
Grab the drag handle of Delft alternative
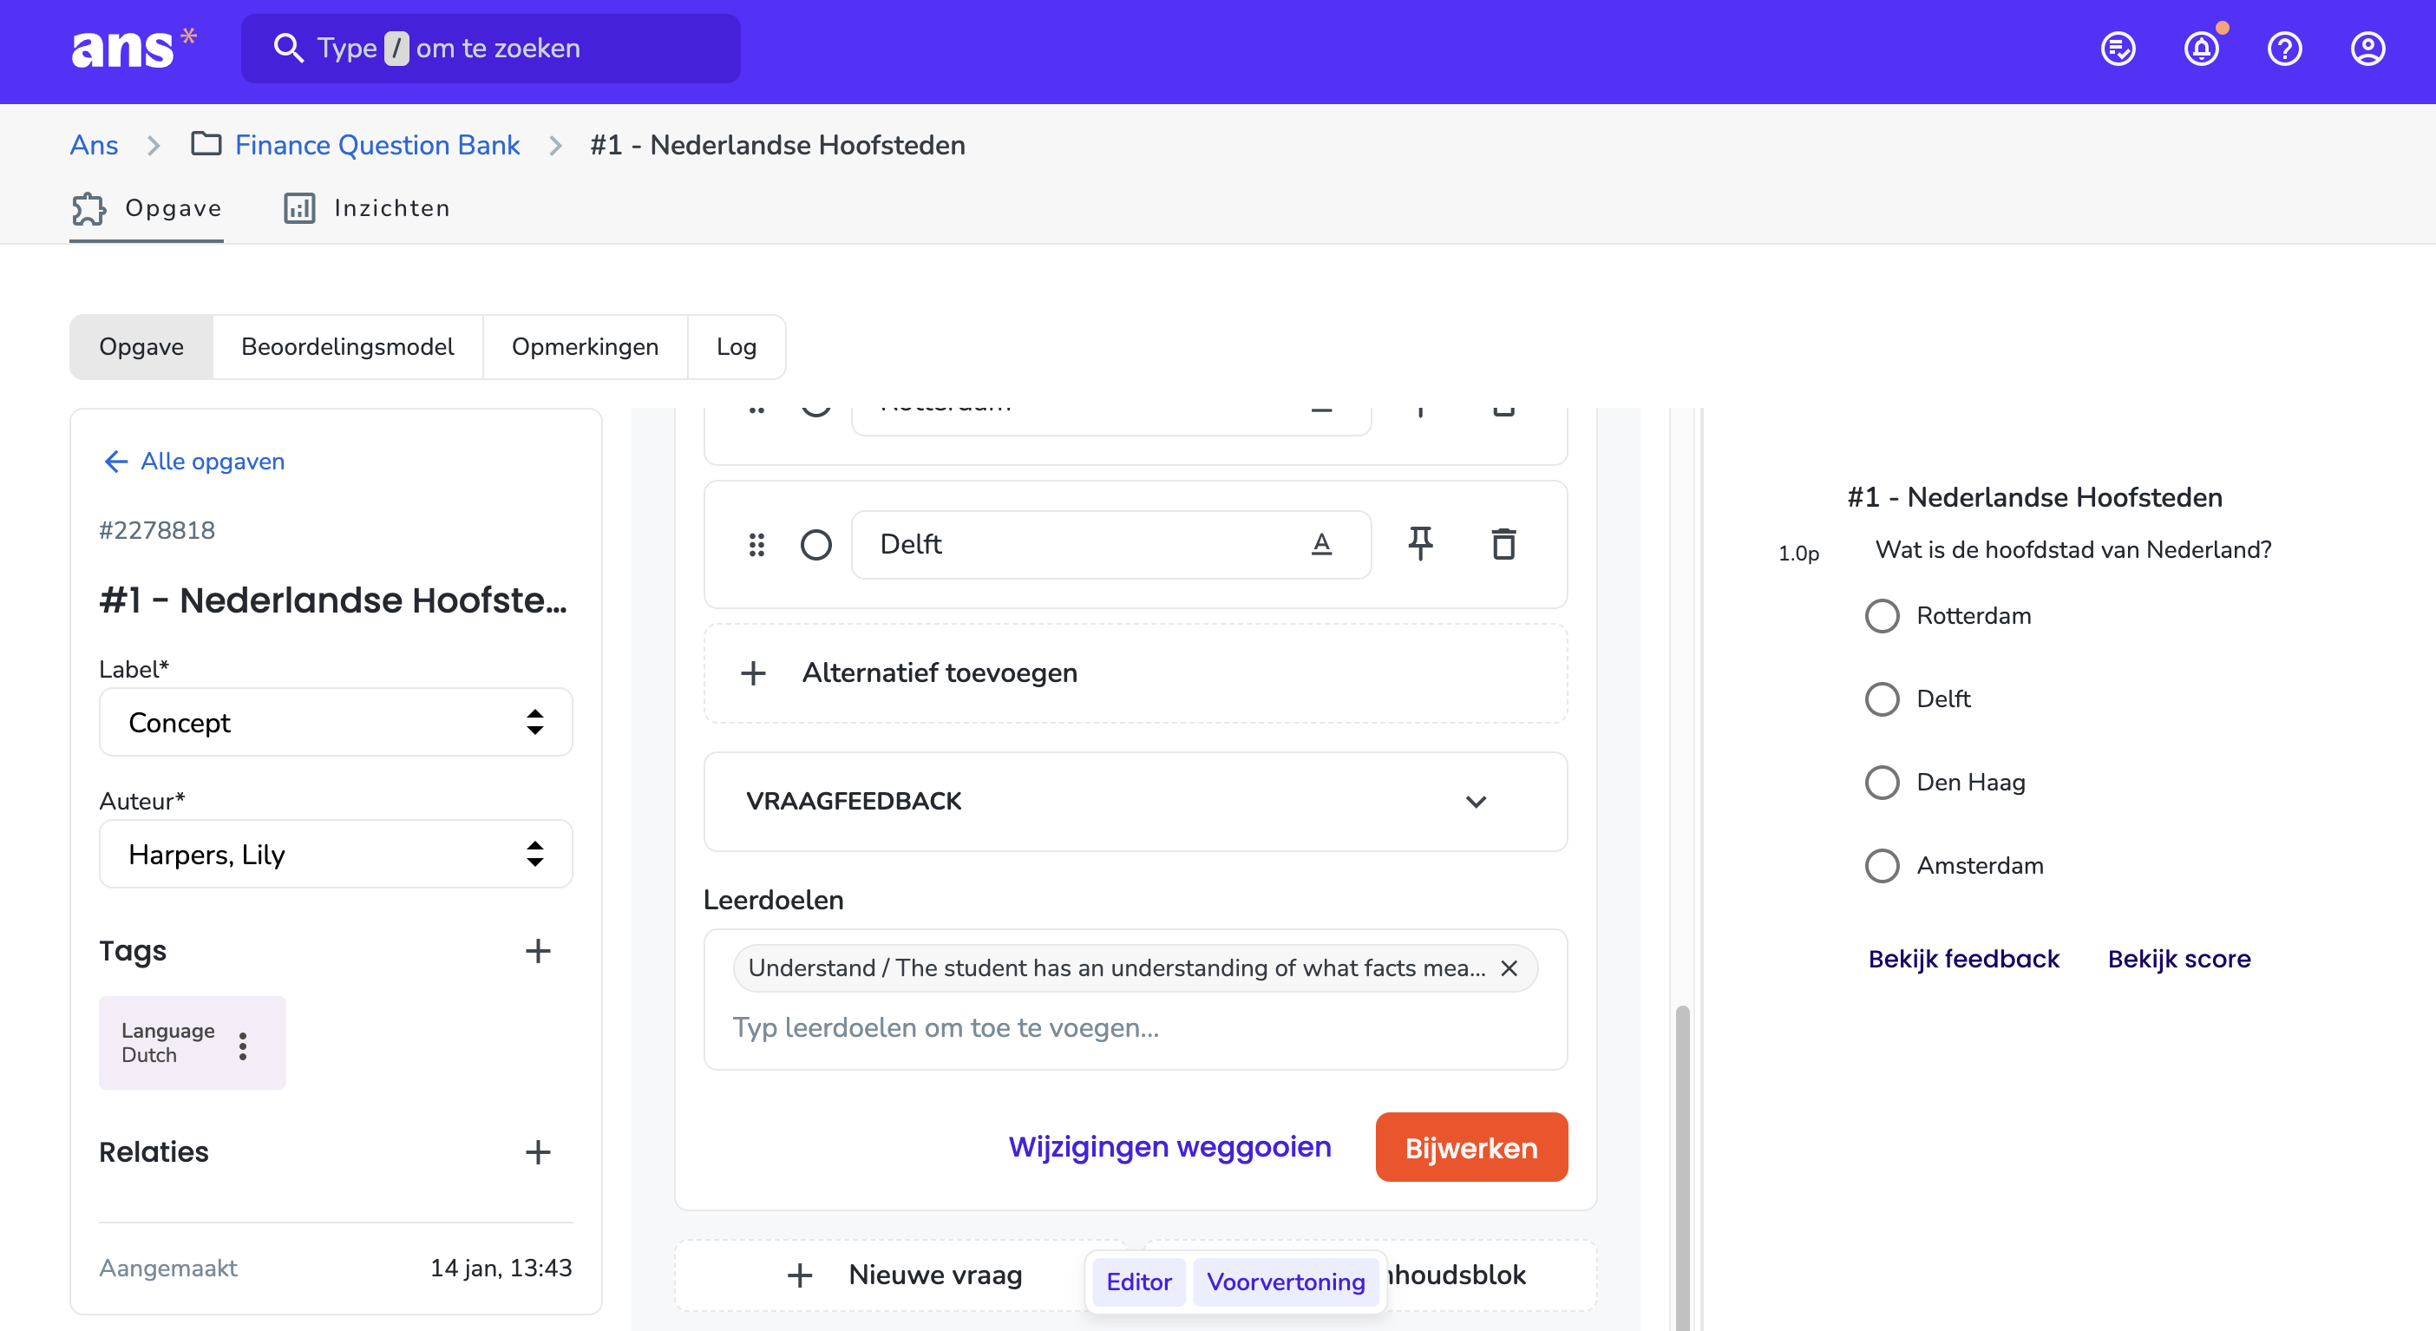tap(756, 544)
